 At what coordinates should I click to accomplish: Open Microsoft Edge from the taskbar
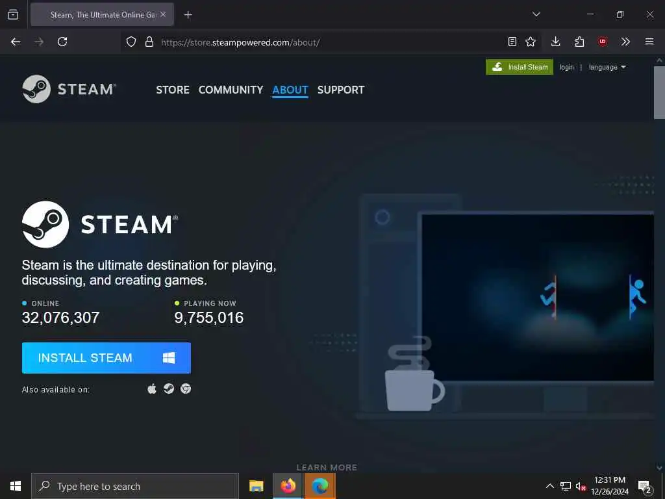tap(320, 486)
